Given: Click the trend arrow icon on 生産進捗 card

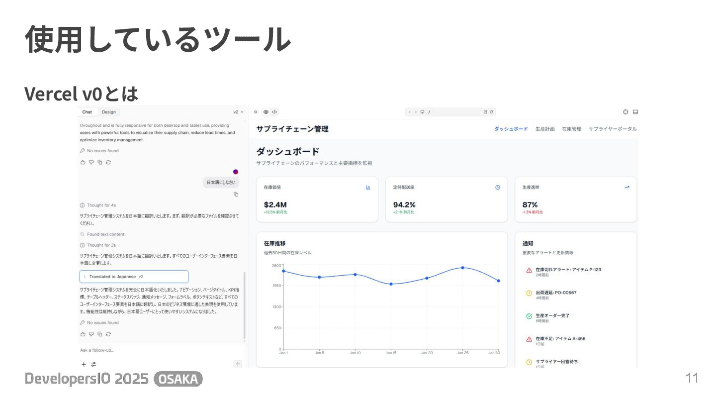Looking at the screenshot, I should (x=627, y=188).
